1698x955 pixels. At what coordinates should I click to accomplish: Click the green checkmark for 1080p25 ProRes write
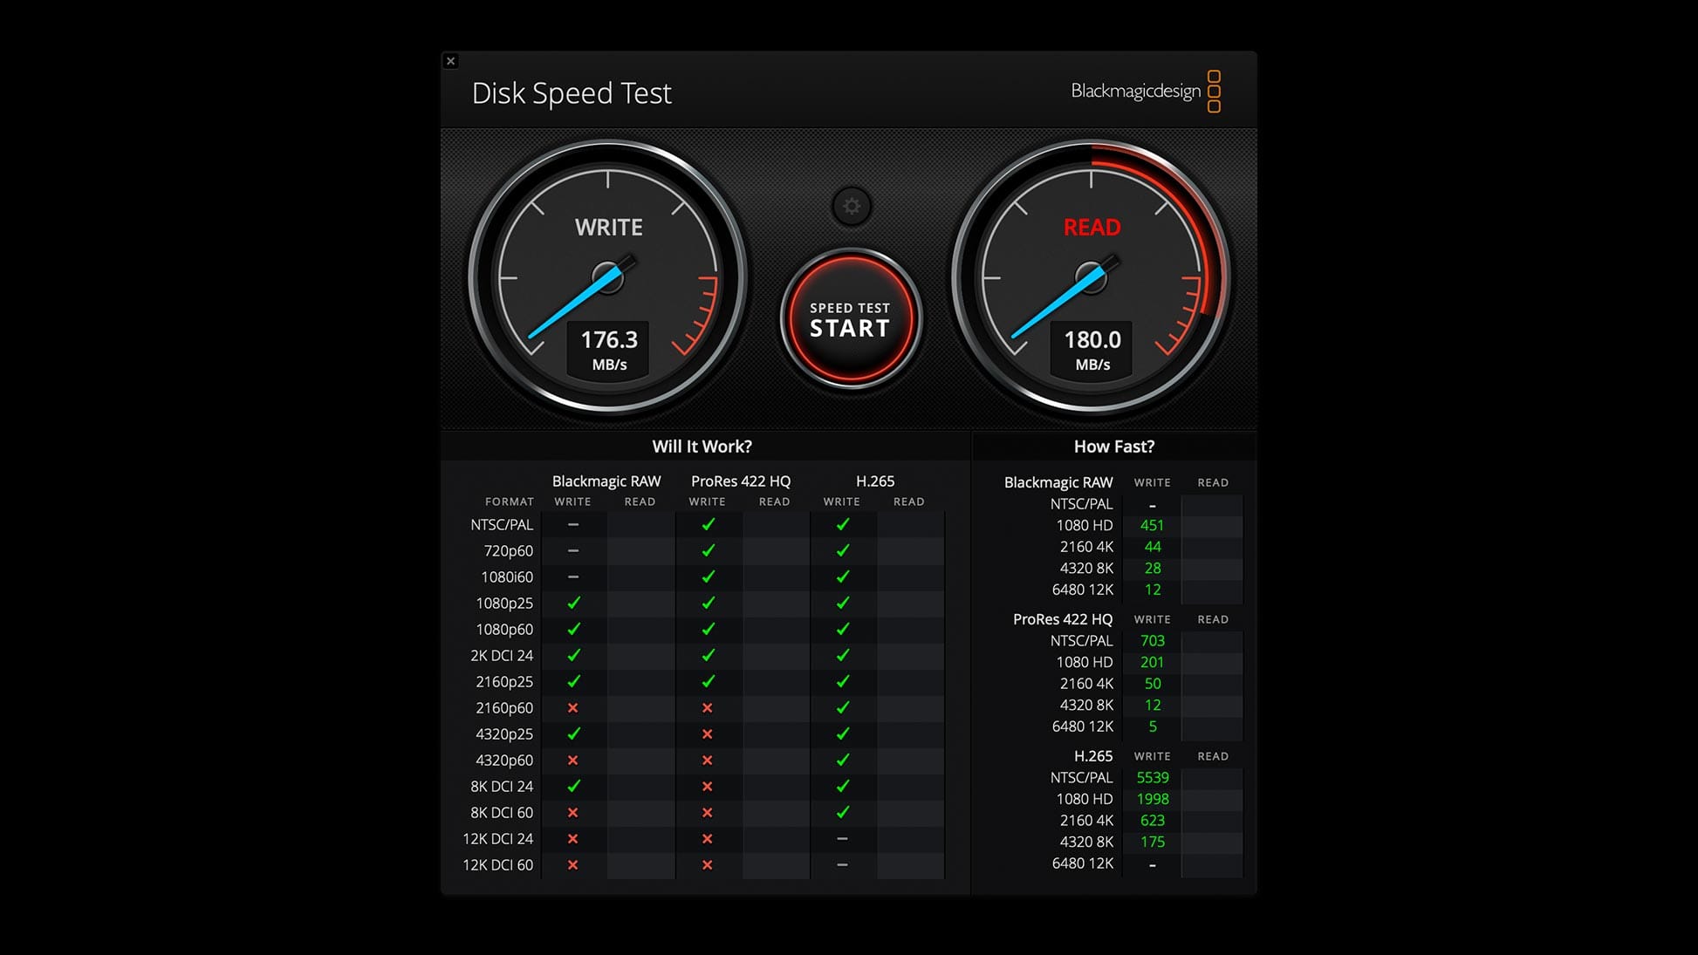click(x=707, y=603)
